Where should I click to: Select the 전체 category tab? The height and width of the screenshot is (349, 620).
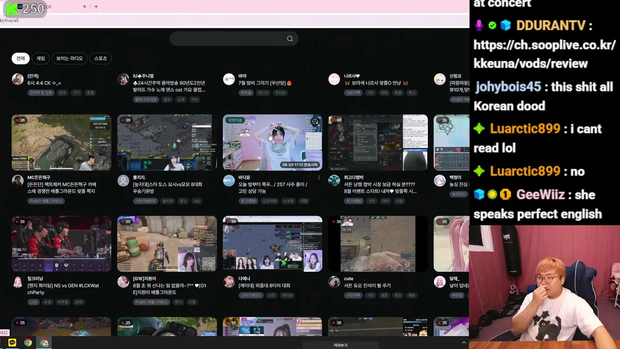coord(20,58)
